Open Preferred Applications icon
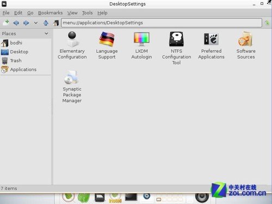This screenshot has height=204, width=272. coord(211,39)
